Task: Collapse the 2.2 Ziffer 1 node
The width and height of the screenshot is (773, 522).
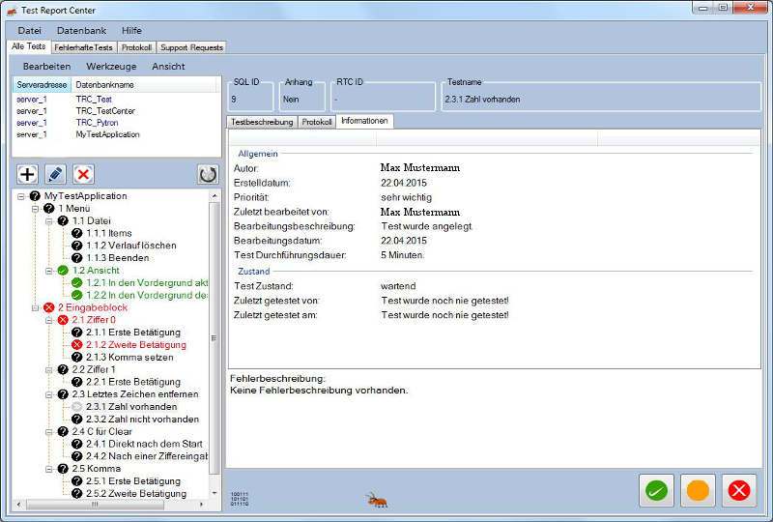Action: 49,369
